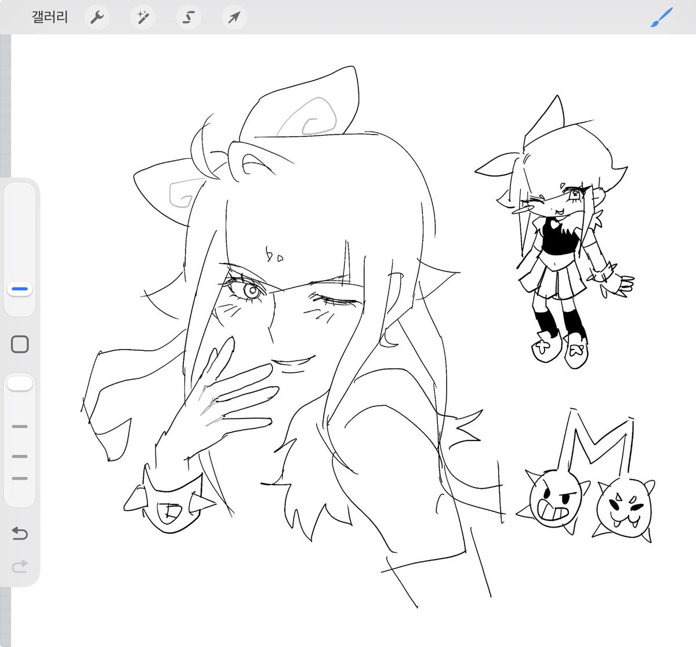This screenshot has width=696, height=647.
Task: Adjust the brush size slider handle
Action: (x=20, y=288)
